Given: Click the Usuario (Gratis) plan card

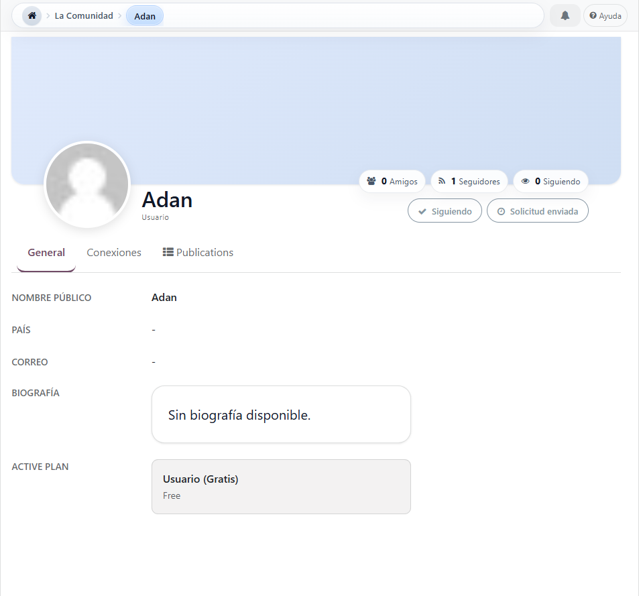Looking at the screenshot, I should tap(281, 487).
